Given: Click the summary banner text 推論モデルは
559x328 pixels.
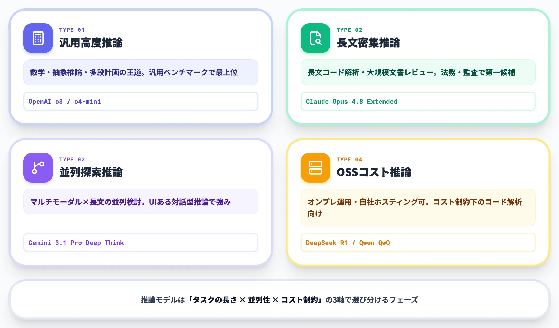Looking at the screenshot, I should (279, 300).
